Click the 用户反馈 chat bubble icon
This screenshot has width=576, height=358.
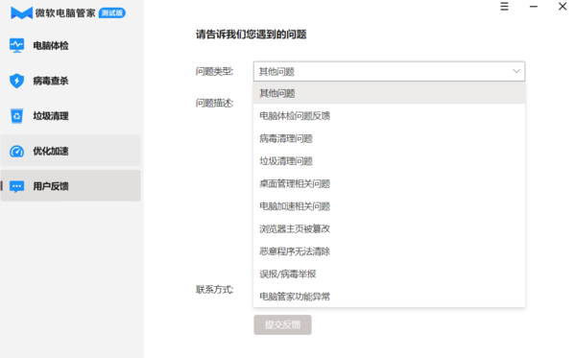tap(16, 186)
